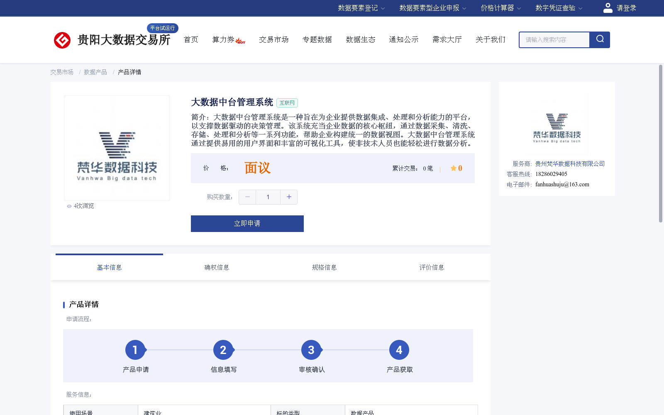The height and width of the screenshot is (415, 664).
Task: Open 专题数据 navigation item
Action: coord(317,39)
